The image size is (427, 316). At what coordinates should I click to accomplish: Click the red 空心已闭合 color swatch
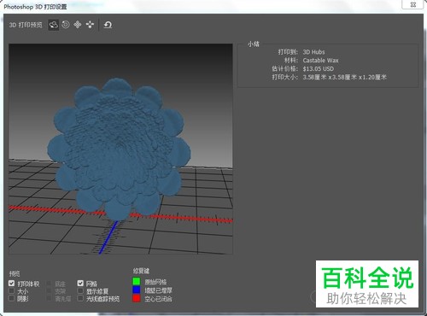coord(137,298)
